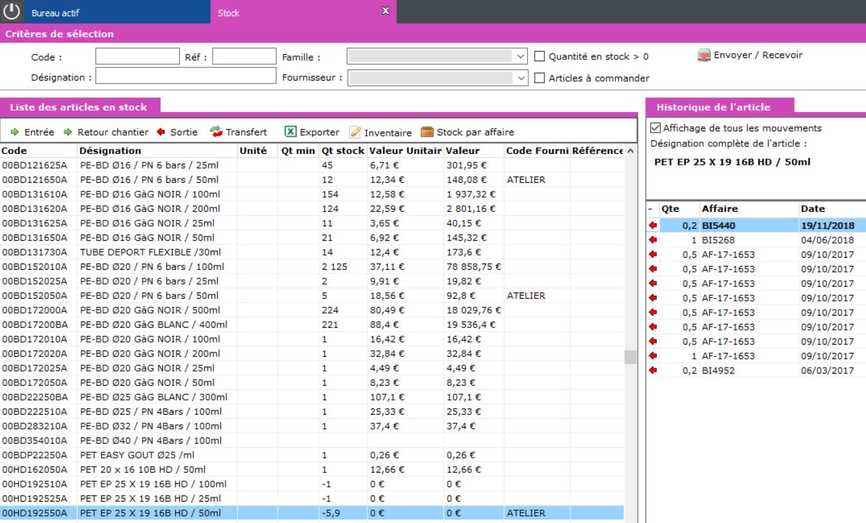The height and width of the screenshot is (523, 866).
Task: Click the Exporter button
Action: [312, 132]
